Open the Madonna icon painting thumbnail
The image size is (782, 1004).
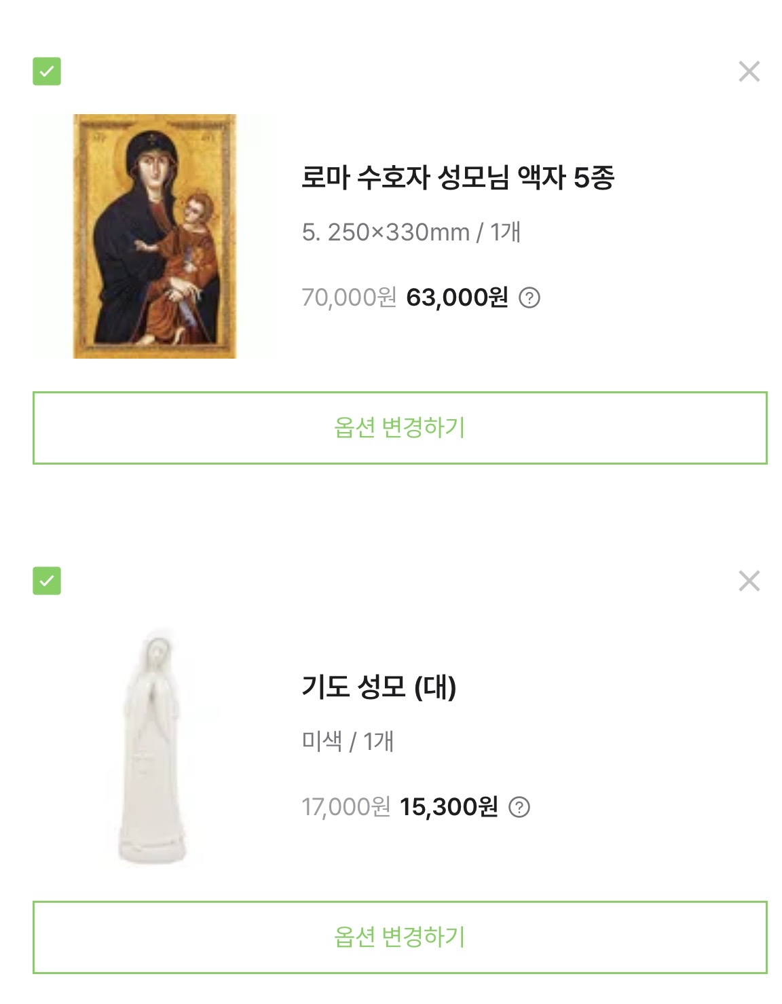pyautogui.click(x=155, y=236)
